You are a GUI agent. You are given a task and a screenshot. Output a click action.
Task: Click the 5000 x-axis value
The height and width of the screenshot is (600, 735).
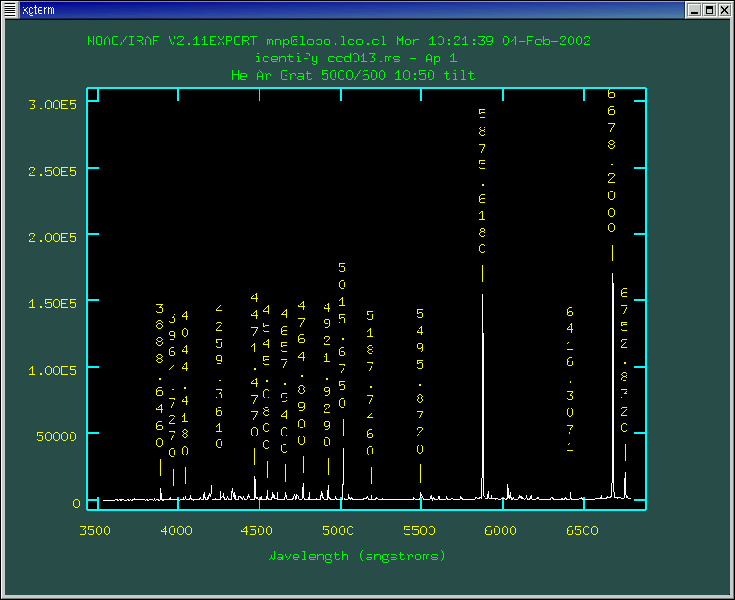[338, 530]
